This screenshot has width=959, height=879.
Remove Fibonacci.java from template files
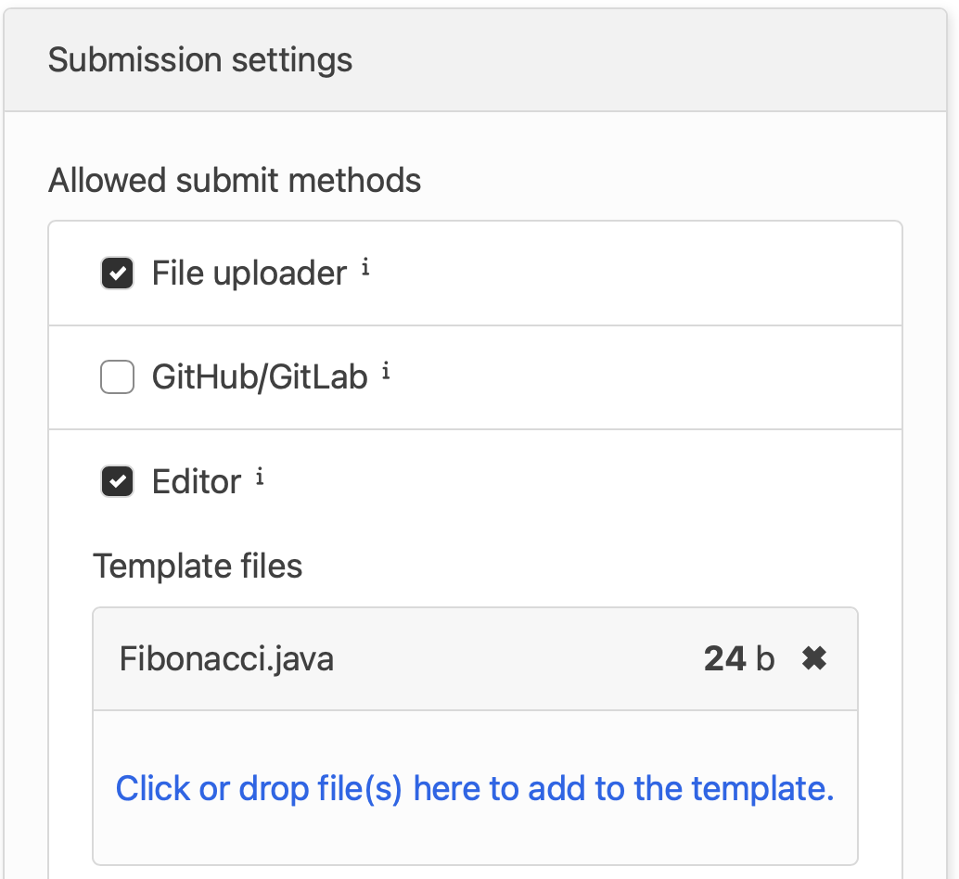(x=814, y=659)
